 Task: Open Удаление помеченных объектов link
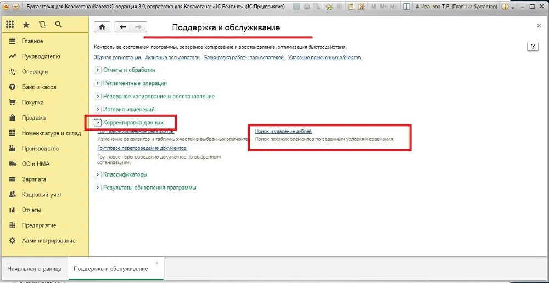tap(324, 58)
